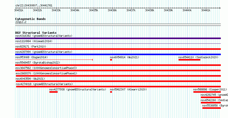Click the right arrowhead of the ruler
Viewport: 228px width, 118px height.
tap(220, 8)
